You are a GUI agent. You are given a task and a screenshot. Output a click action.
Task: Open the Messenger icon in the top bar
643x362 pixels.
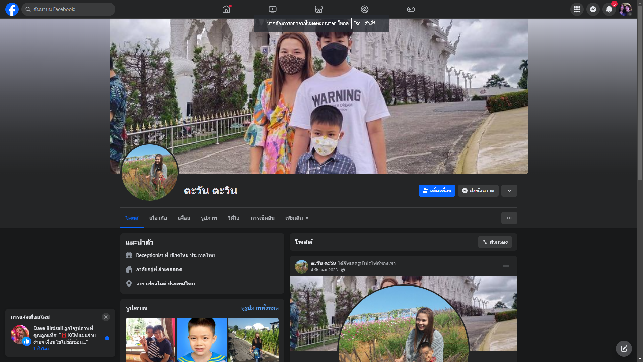[593, 9]
